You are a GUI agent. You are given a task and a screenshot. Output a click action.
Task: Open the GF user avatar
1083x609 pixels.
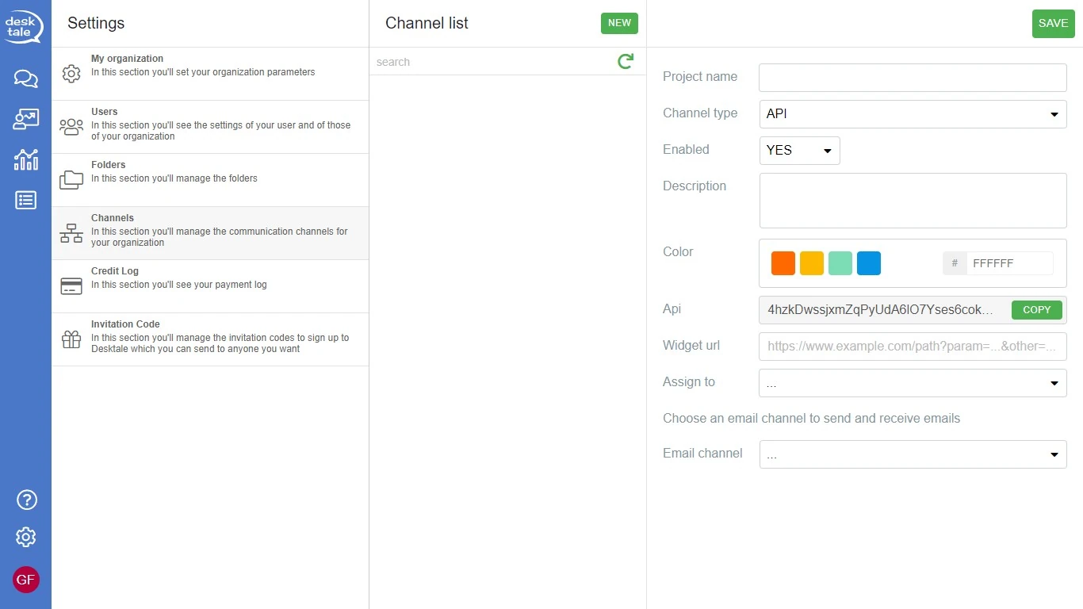point(25,580)
